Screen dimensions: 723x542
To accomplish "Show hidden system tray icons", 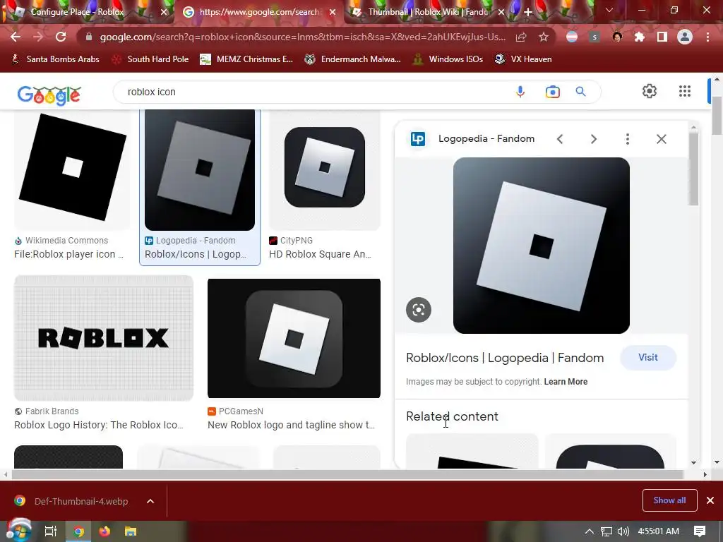I will (590, 531).
